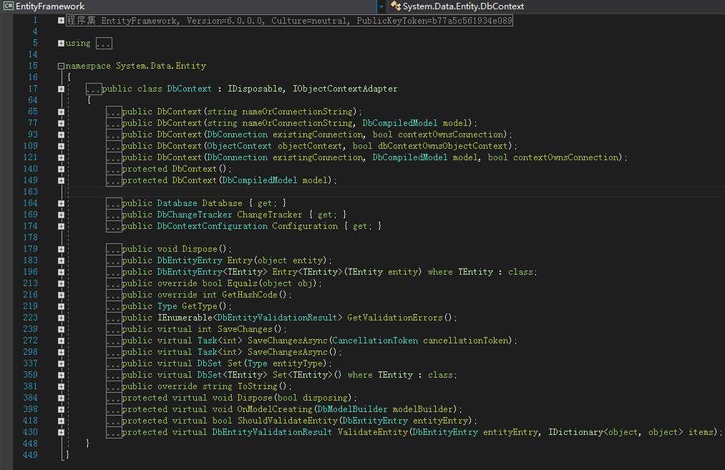Expand parameterless SaveChangesAsync on line 298
Screen dimensions: 725x470
61,352
